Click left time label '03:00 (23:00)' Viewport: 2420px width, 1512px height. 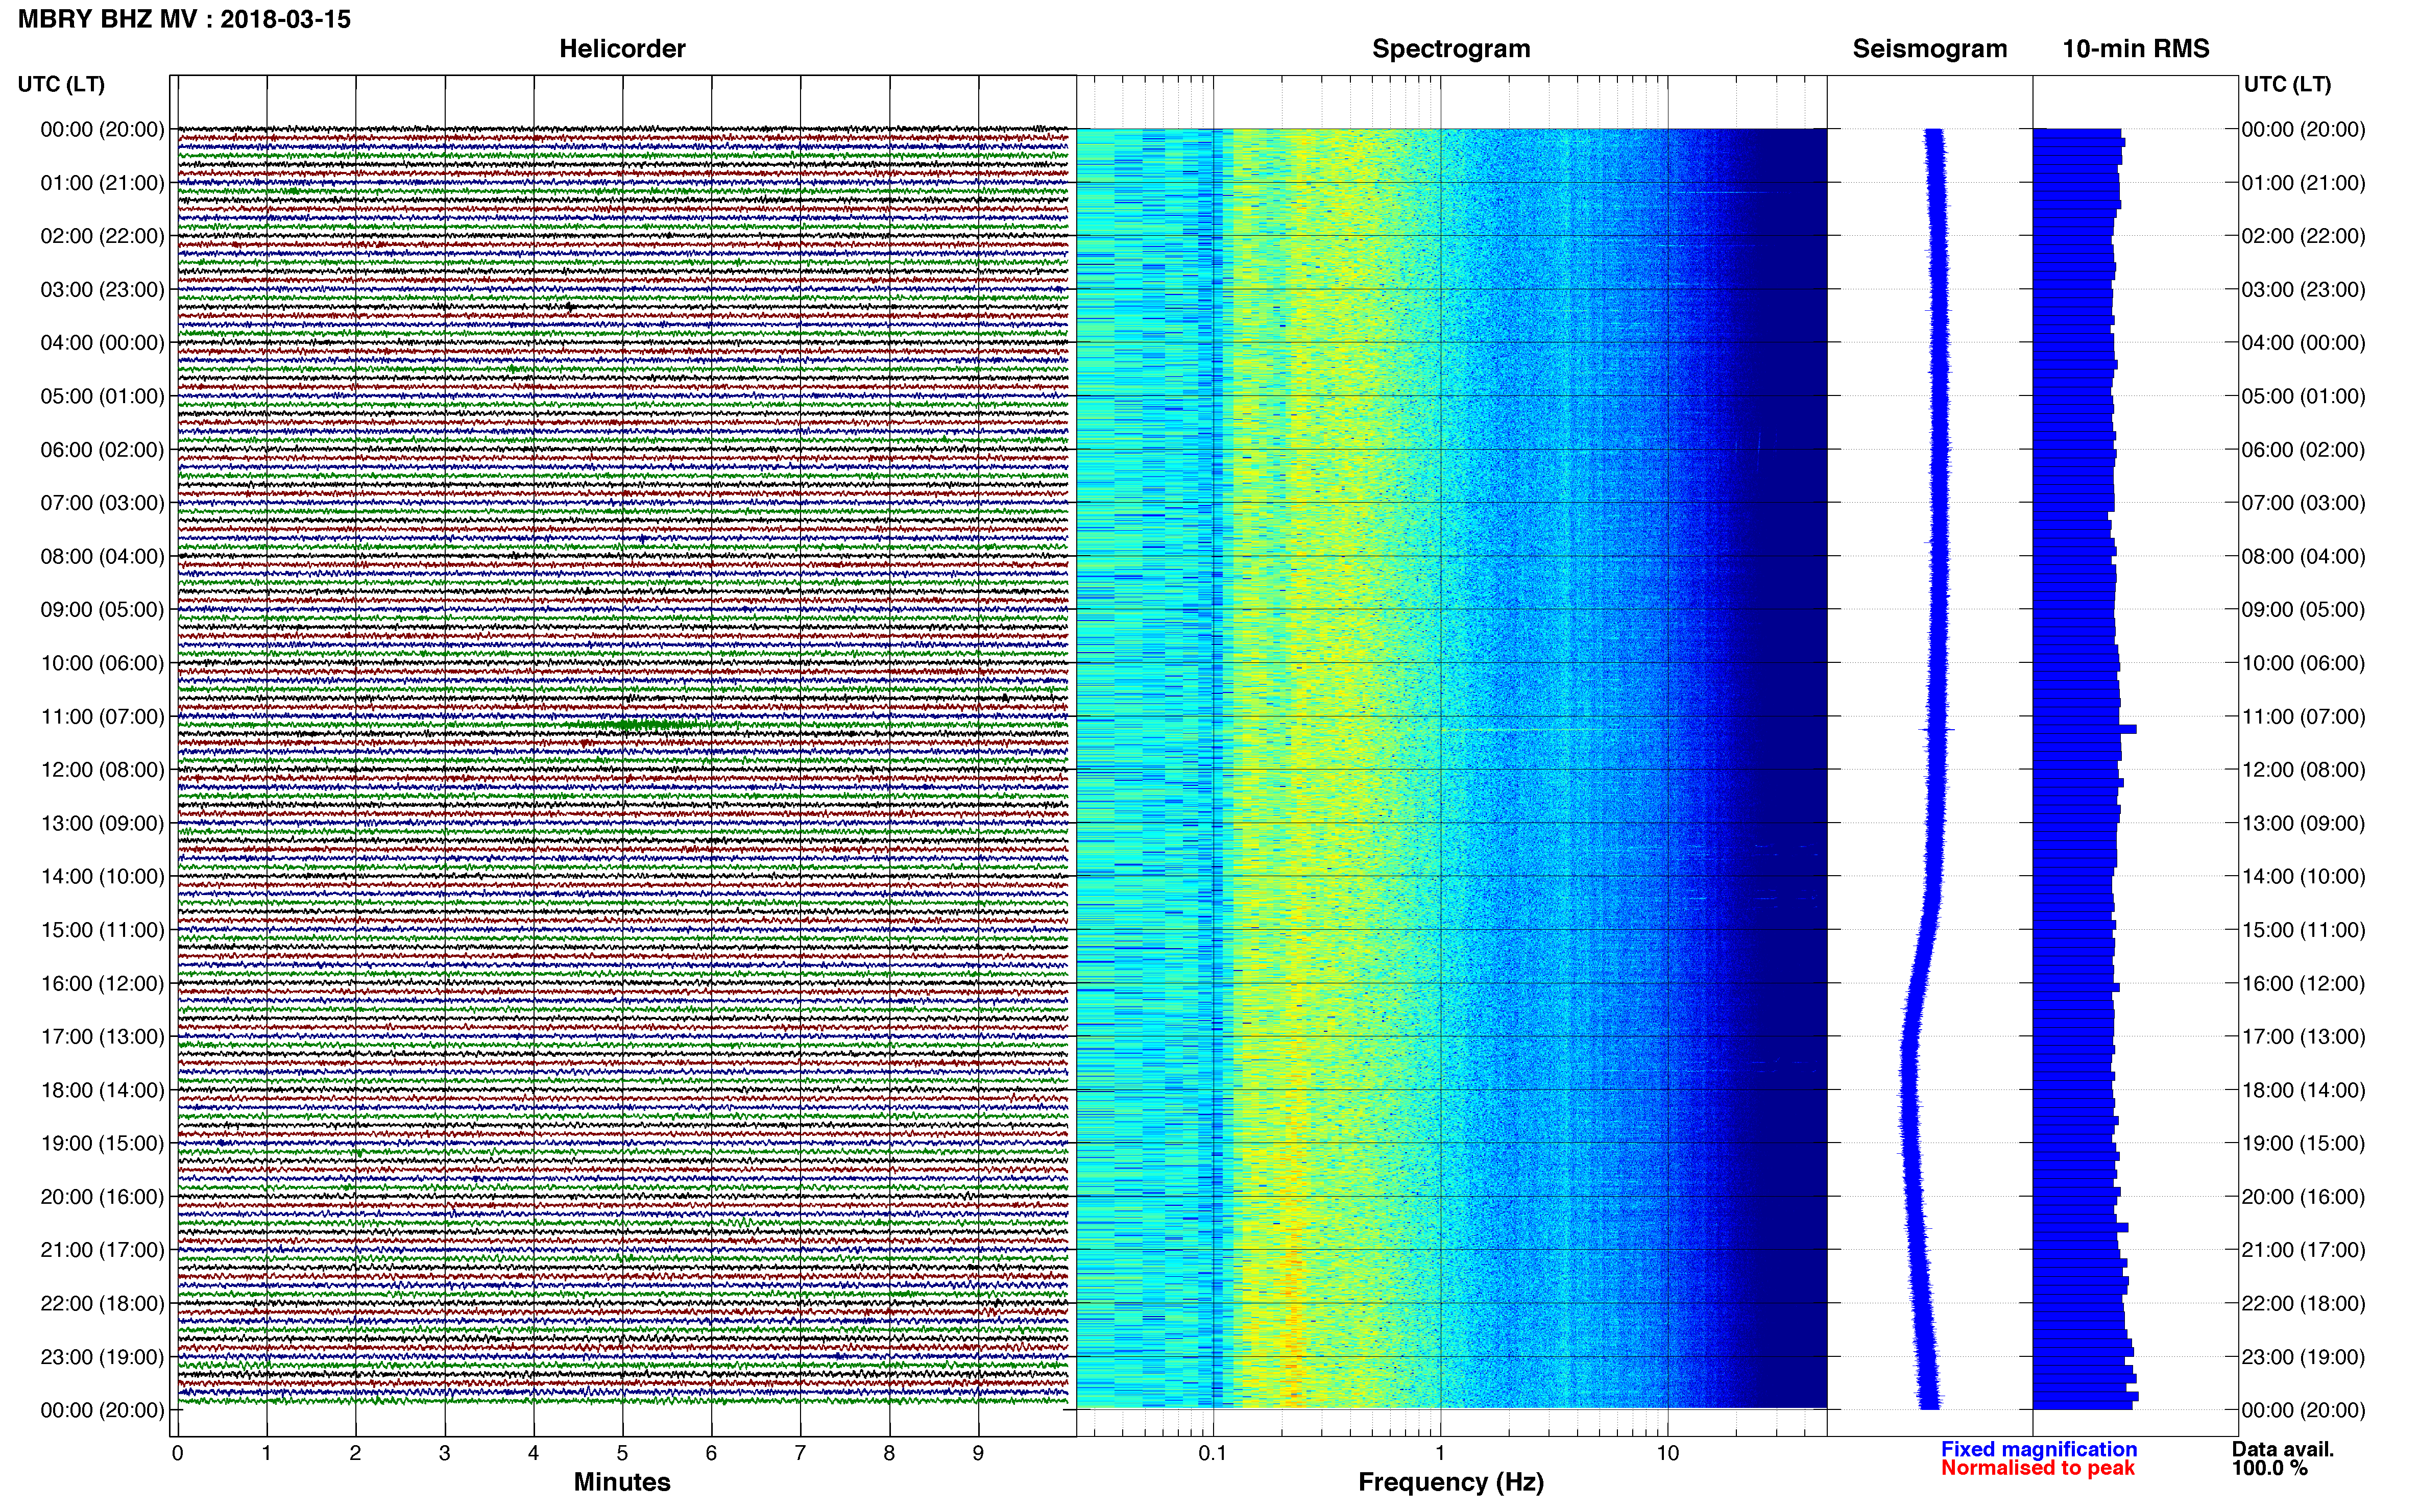[x=102, y=290]
